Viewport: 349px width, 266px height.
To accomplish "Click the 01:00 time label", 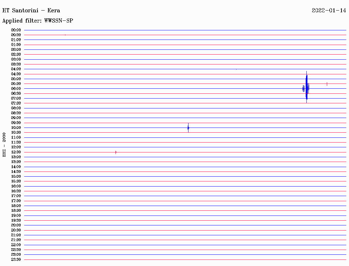I will point(16,40).
